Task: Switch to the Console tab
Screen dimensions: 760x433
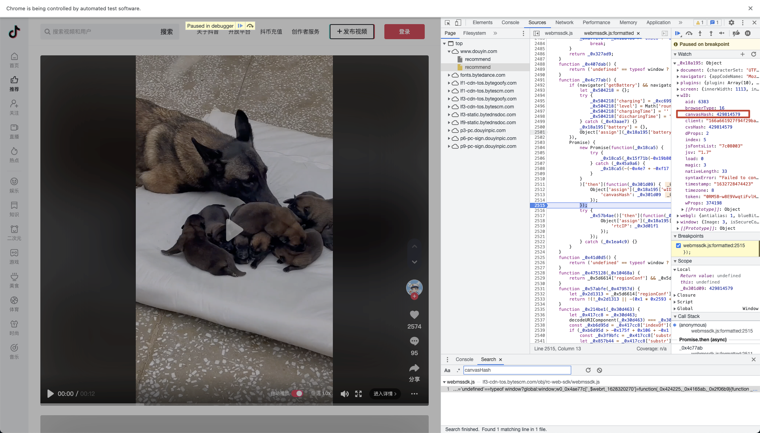Action: pos(510,23)
